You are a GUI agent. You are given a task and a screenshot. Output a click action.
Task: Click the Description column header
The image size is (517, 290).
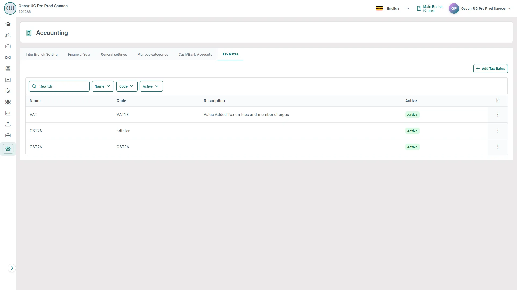214,101
